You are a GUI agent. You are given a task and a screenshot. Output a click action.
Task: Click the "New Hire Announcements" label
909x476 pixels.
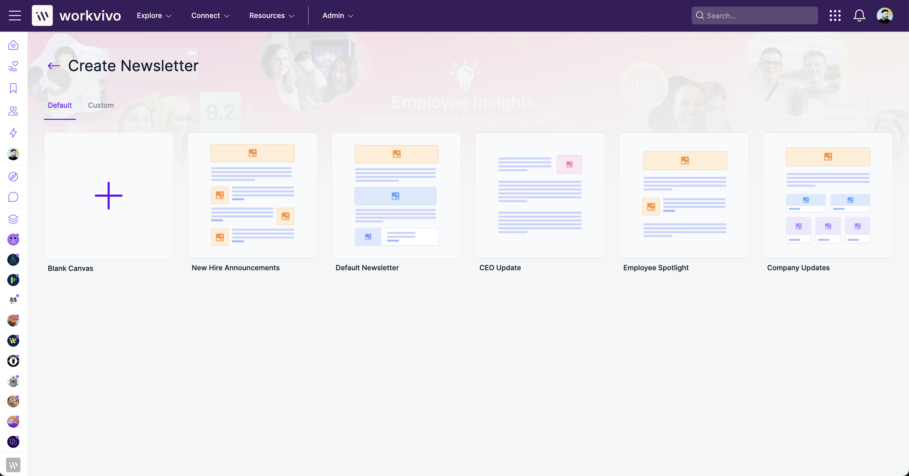(x=235, y=268)
